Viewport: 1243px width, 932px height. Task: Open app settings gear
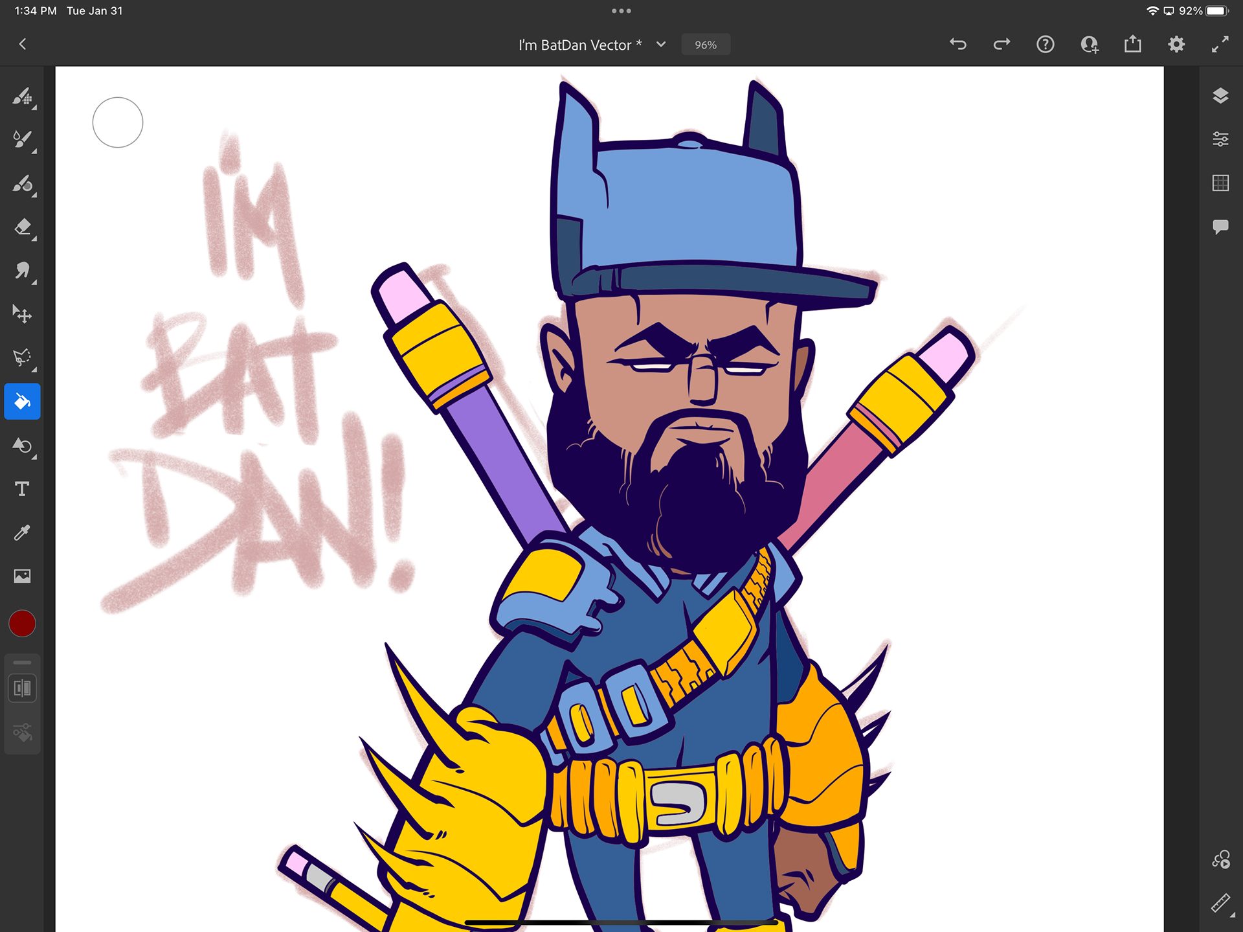pyautogui.click(x=1176, y=44)
